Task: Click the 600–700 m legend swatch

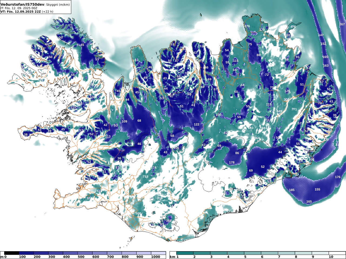Action: coord(99,253)
